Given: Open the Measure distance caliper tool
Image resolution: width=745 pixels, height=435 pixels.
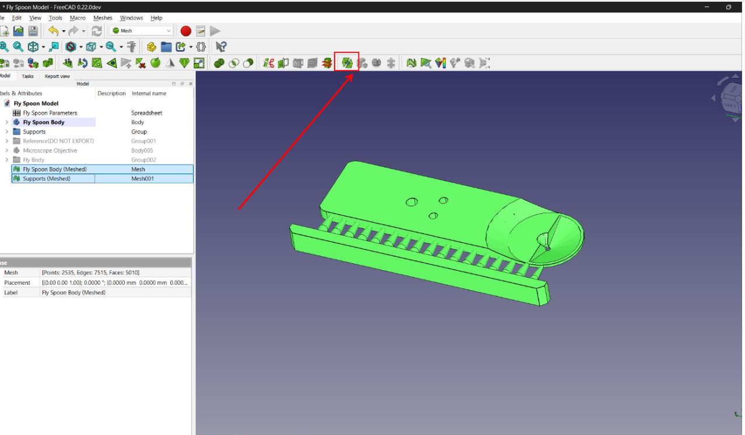Looking at the screenshot, I should 131,47.
